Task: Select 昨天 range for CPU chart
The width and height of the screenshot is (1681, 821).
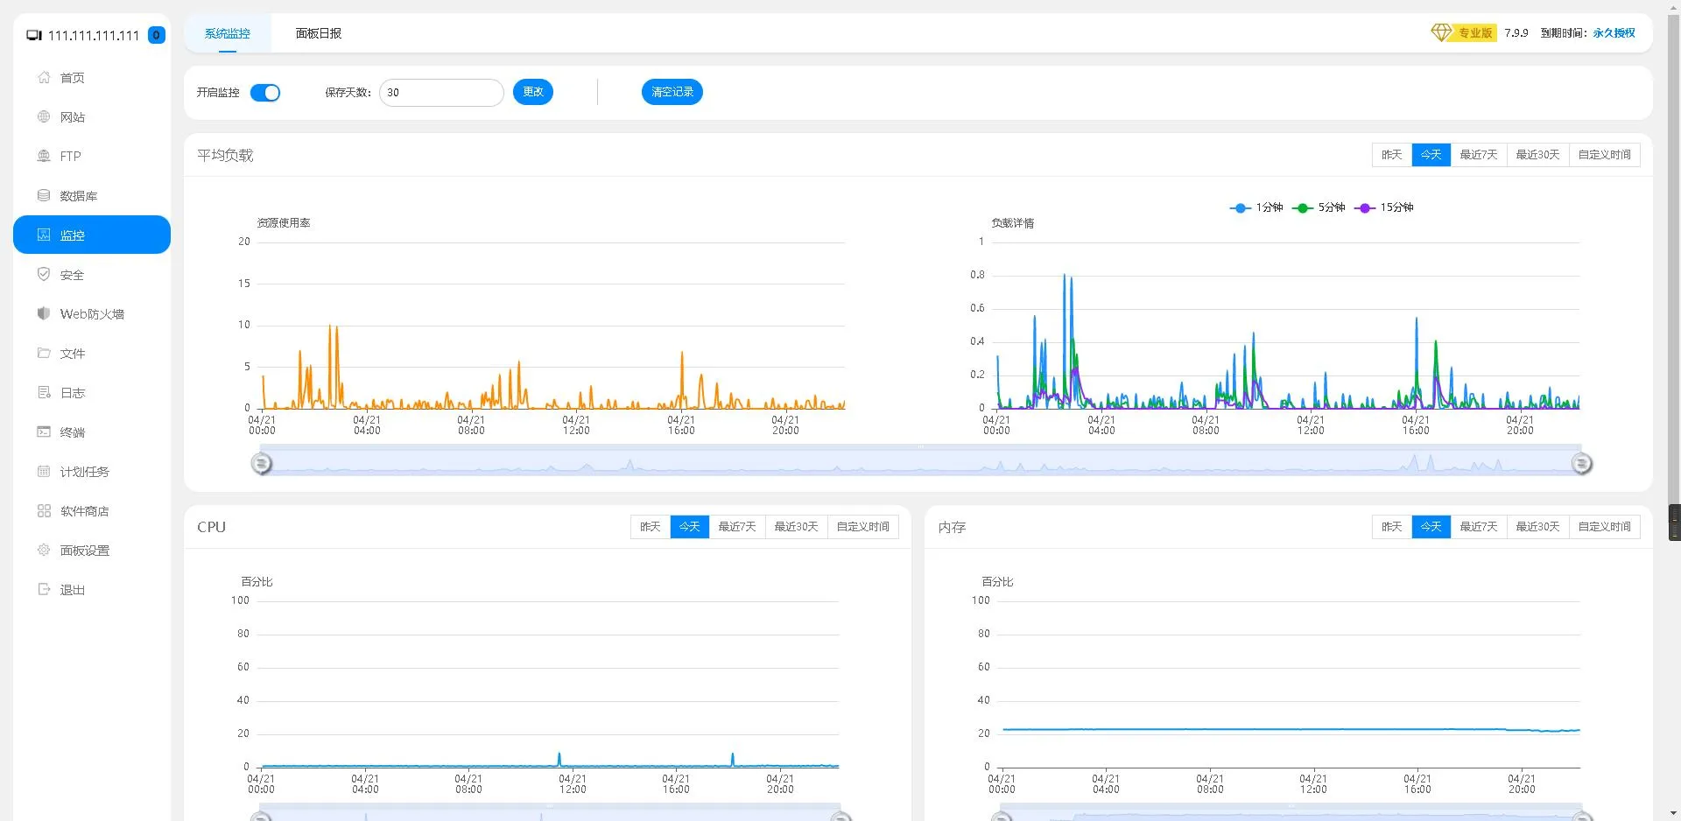Action: point(651,527)
